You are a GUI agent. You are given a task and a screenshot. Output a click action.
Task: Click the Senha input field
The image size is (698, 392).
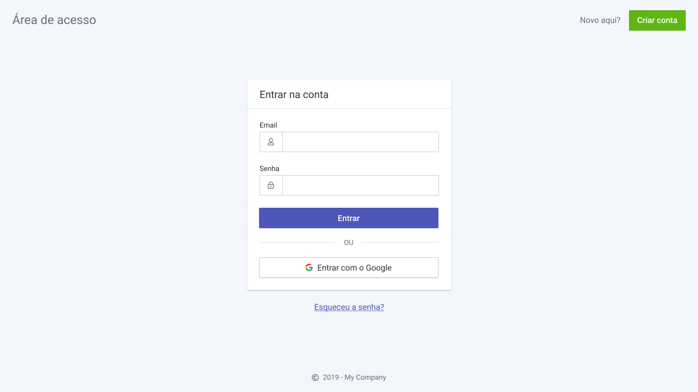point(360,185)
